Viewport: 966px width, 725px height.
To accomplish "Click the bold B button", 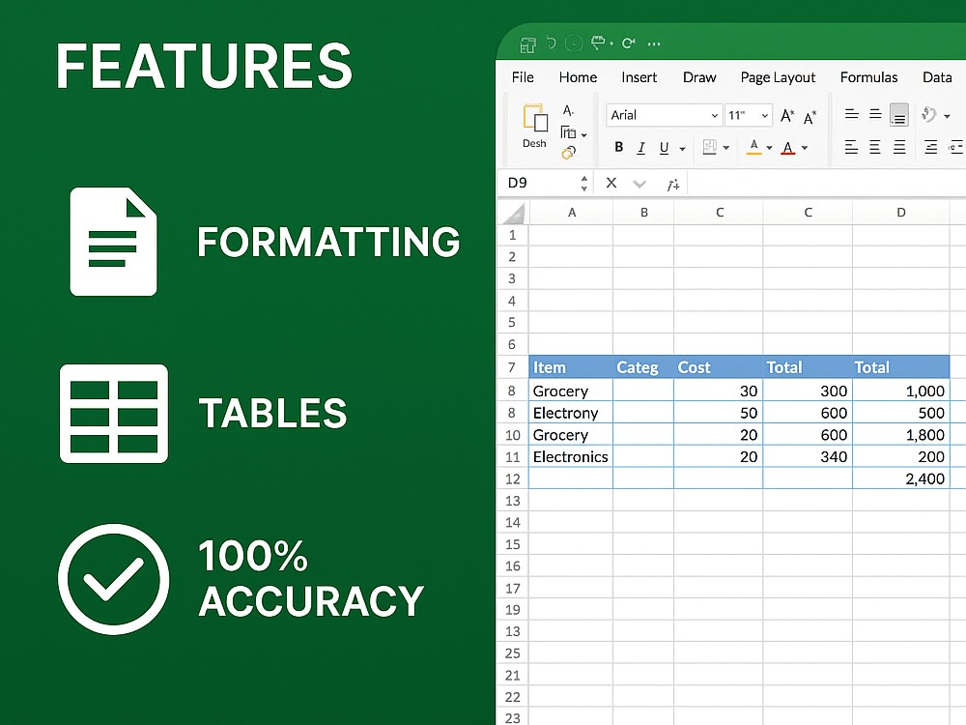I will pos(619,147).
